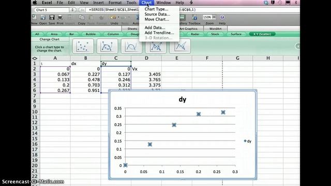Image resolution: width=331 pixels, height=186 pixels.
Task: Open the Help menu
Action: click(x=179, y=3)
